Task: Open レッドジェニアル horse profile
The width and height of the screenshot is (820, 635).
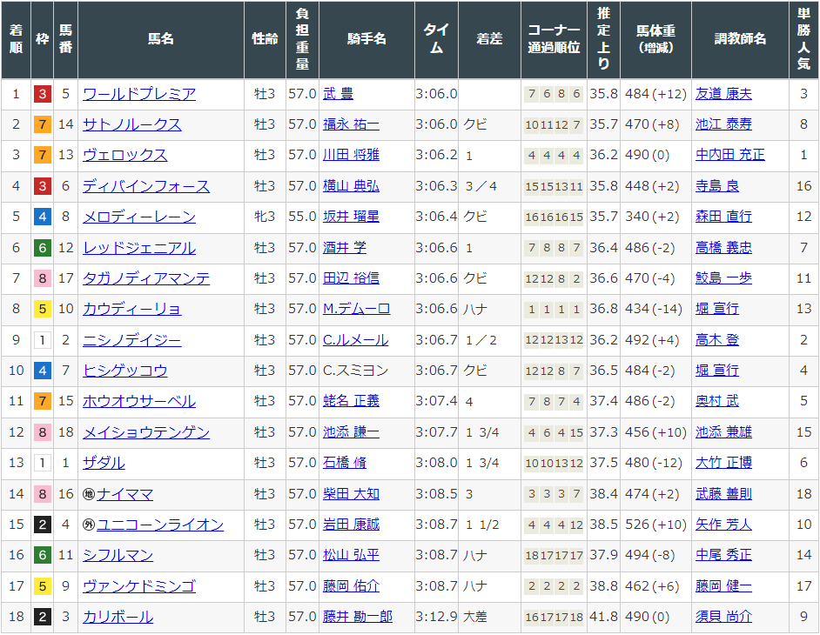Action: (x=139, y=248)
